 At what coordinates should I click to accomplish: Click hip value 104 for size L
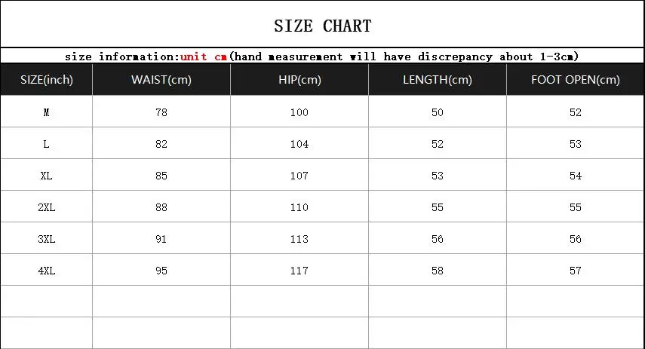pyautogui.click(x=299, y=144)
